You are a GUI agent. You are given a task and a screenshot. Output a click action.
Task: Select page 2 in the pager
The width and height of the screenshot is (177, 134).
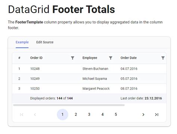coord(76,114)
